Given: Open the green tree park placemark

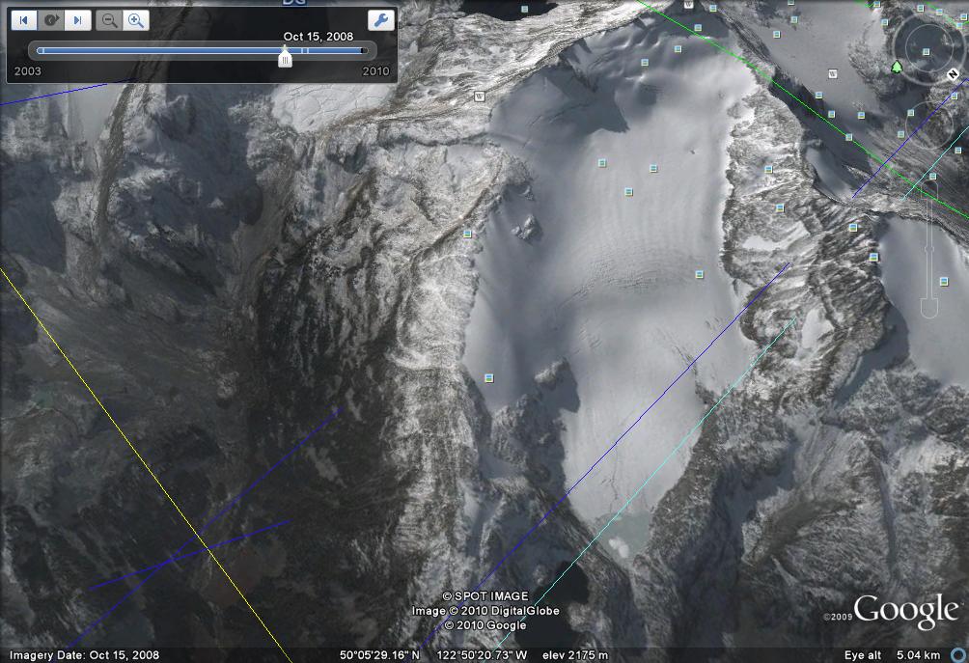Looking at the screenshot, I should click(897, 67).
